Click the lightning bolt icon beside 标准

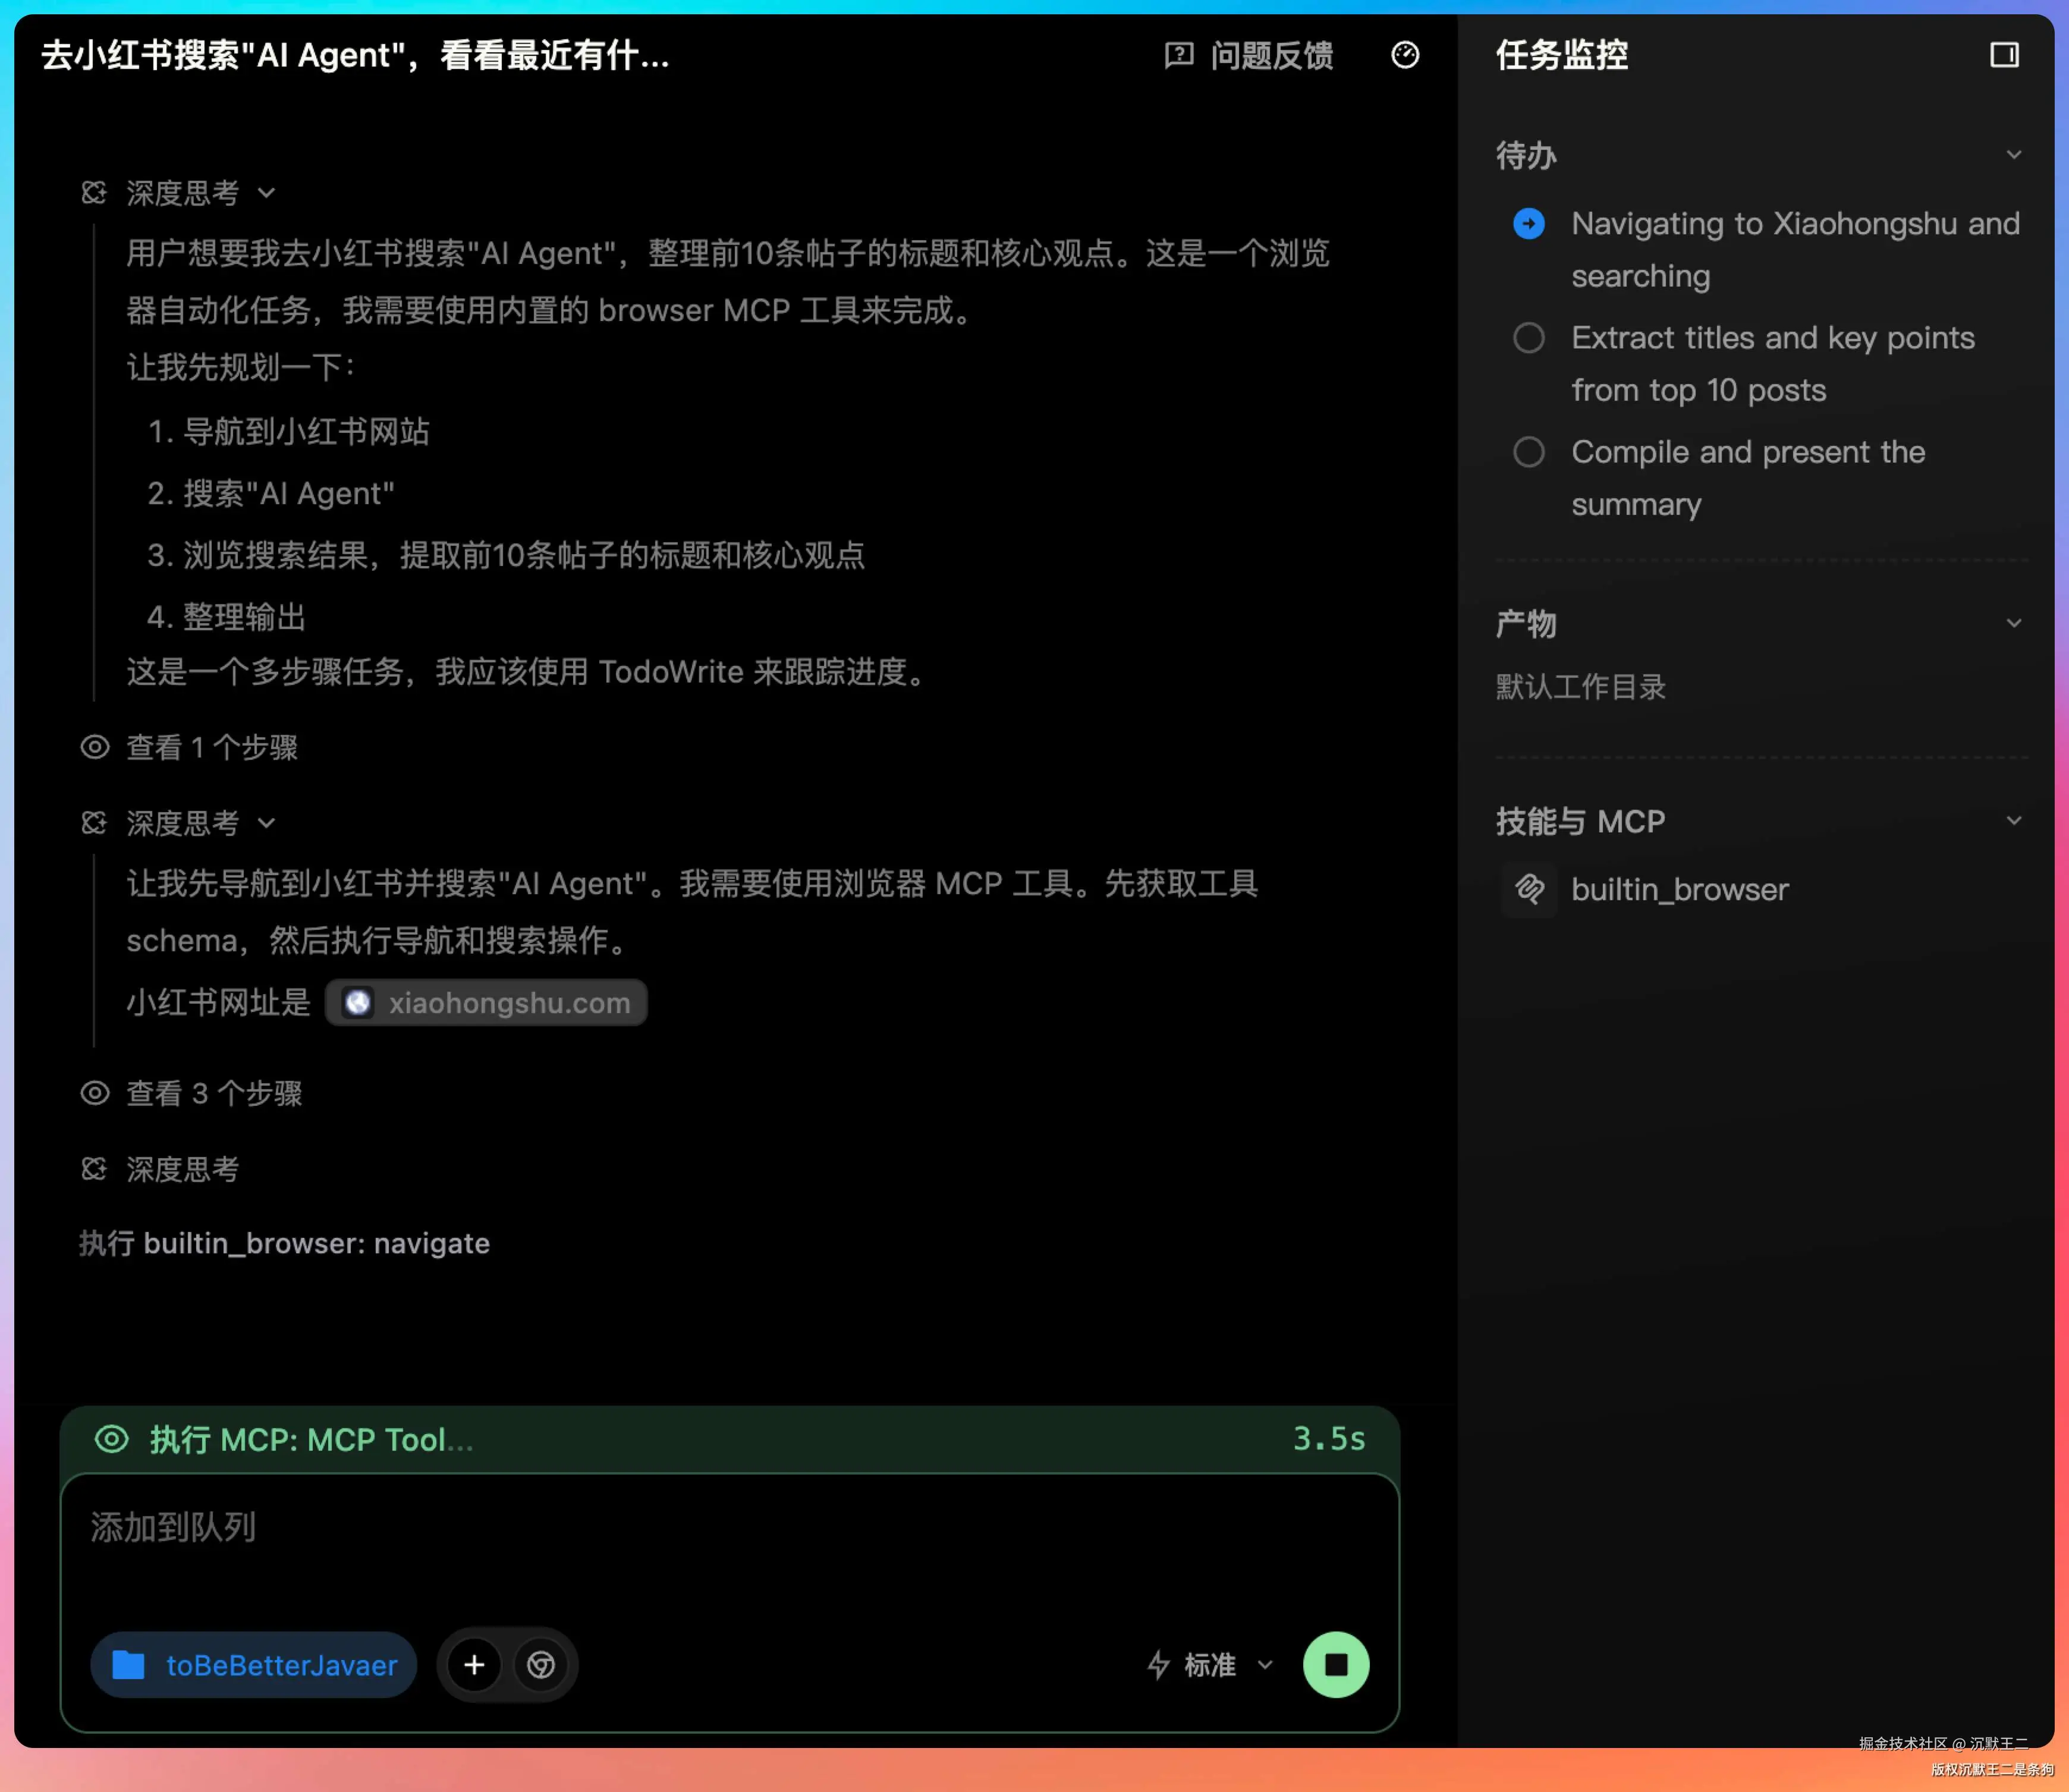1158,1665
